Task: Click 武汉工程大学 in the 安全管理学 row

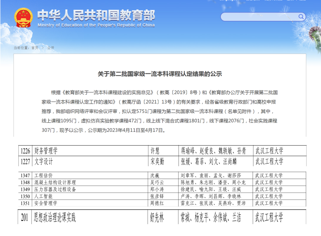Action: [x=269, y=203]
